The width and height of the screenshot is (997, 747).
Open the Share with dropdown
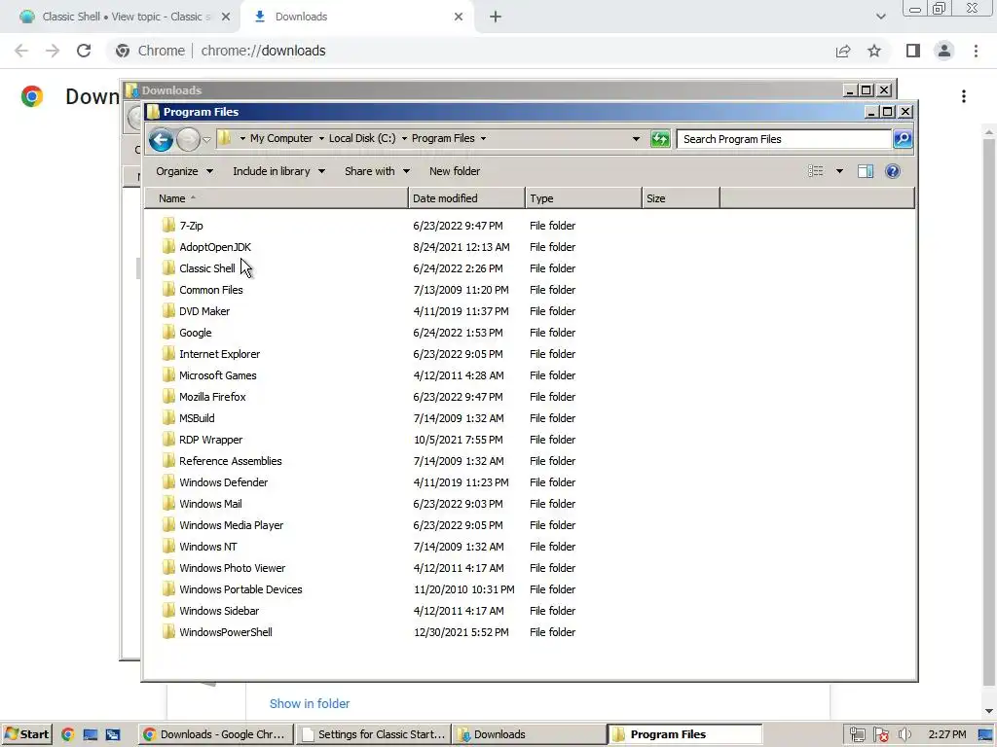[377, 171]
